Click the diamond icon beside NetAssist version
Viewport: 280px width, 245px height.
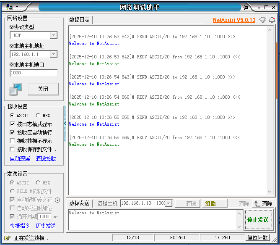tap(262, 20)
